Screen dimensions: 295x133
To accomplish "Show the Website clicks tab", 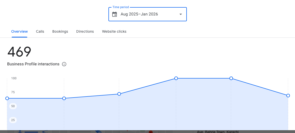I will (x=114, y=31).
